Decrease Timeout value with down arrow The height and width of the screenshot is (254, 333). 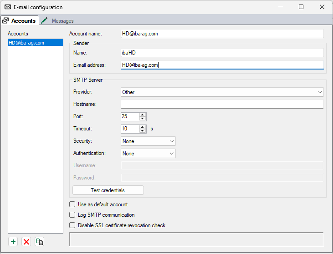(x=143, y=131)
